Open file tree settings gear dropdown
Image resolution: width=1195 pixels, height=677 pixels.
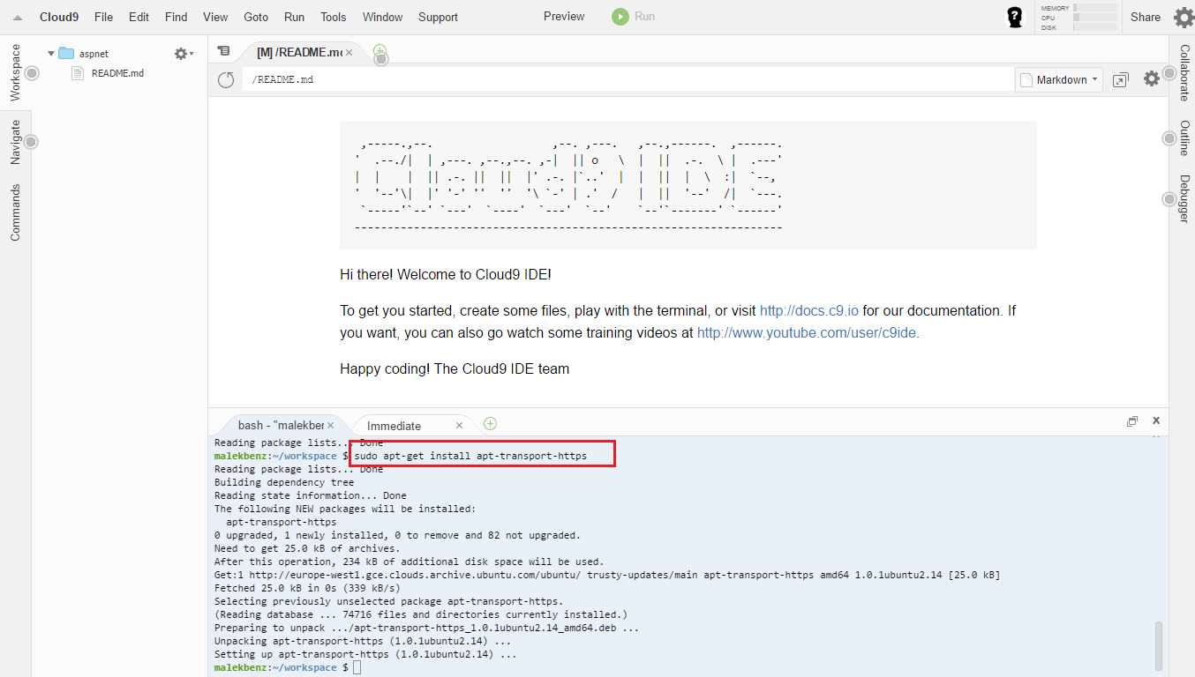(184, 54)
